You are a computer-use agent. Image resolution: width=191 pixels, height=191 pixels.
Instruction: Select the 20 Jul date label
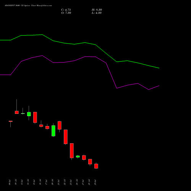pos(52,182)
